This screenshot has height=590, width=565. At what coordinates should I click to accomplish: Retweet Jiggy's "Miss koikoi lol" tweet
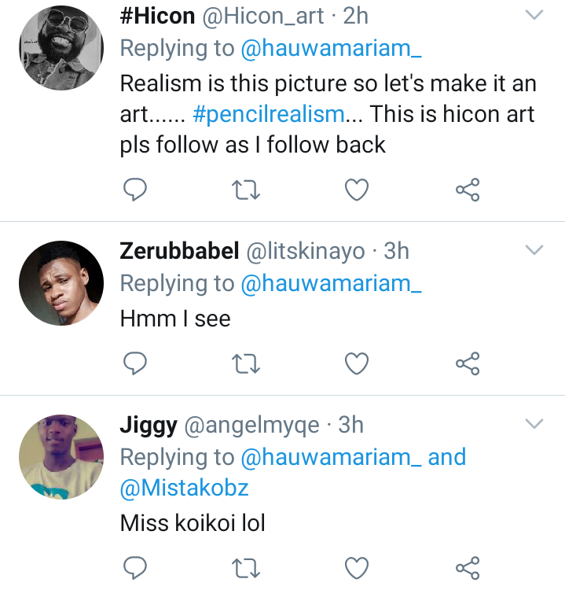[x=247, y=567]
